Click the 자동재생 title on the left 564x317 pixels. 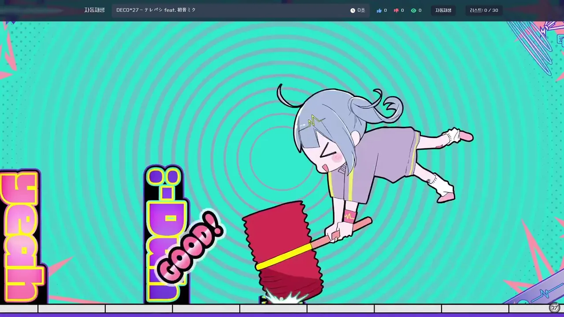[x=94, y=10]
